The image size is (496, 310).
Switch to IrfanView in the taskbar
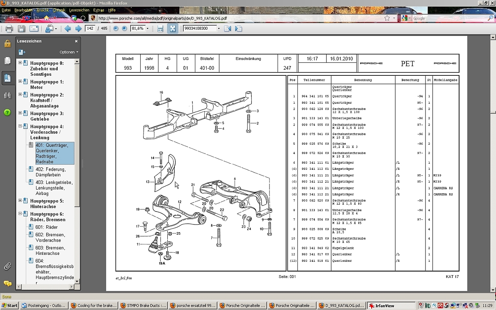pyautogui.click(x=391, y=306)
